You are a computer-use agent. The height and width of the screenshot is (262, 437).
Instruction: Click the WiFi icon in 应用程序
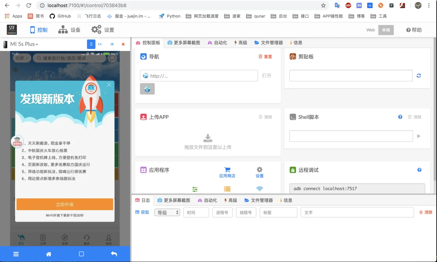point(260,189)
